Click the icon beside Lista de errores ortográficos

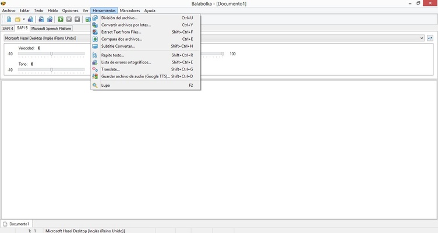coord(95,62)
